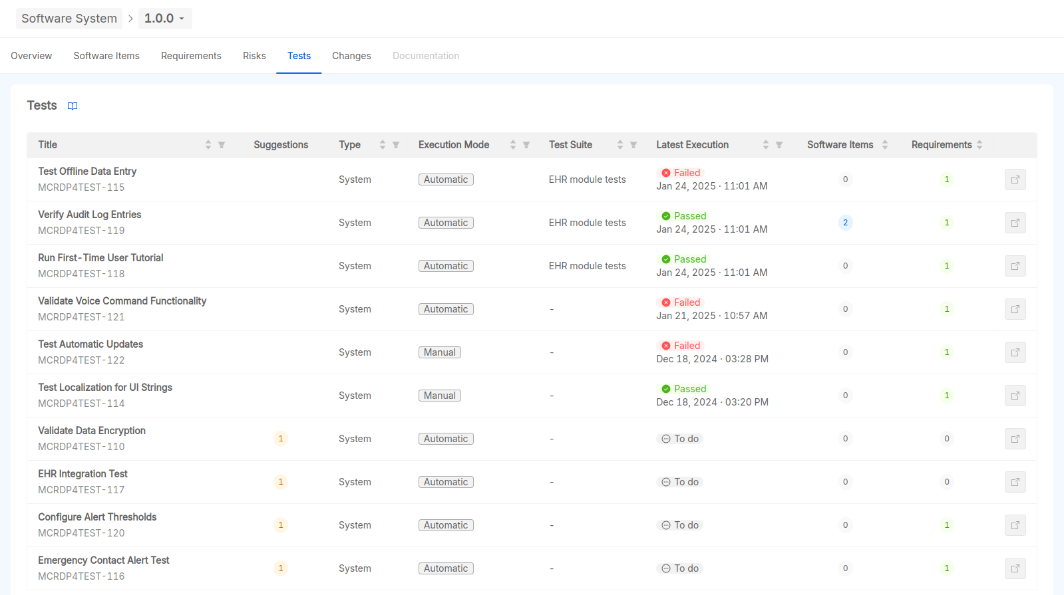Sort by Latest Execution arrows

click(x=766, y=145)
